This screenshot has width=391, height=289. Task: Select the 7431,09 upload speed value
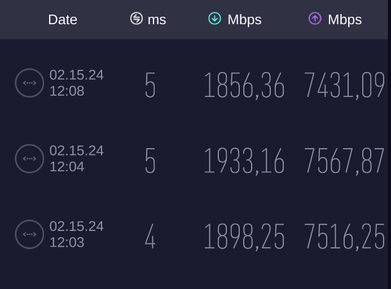click(x=344, y=85)
